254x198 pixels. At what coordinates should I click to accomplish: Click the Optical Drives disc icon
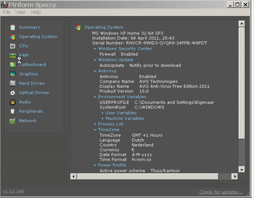coord(13,93)
